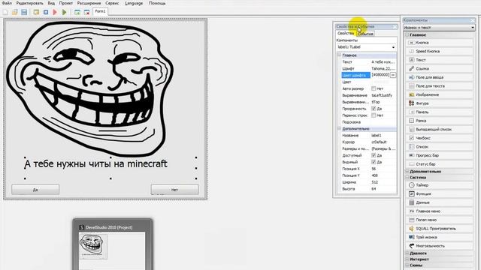Open the label1: TLabel component dropdown
The image size is (481, 270).
[393, 47]
